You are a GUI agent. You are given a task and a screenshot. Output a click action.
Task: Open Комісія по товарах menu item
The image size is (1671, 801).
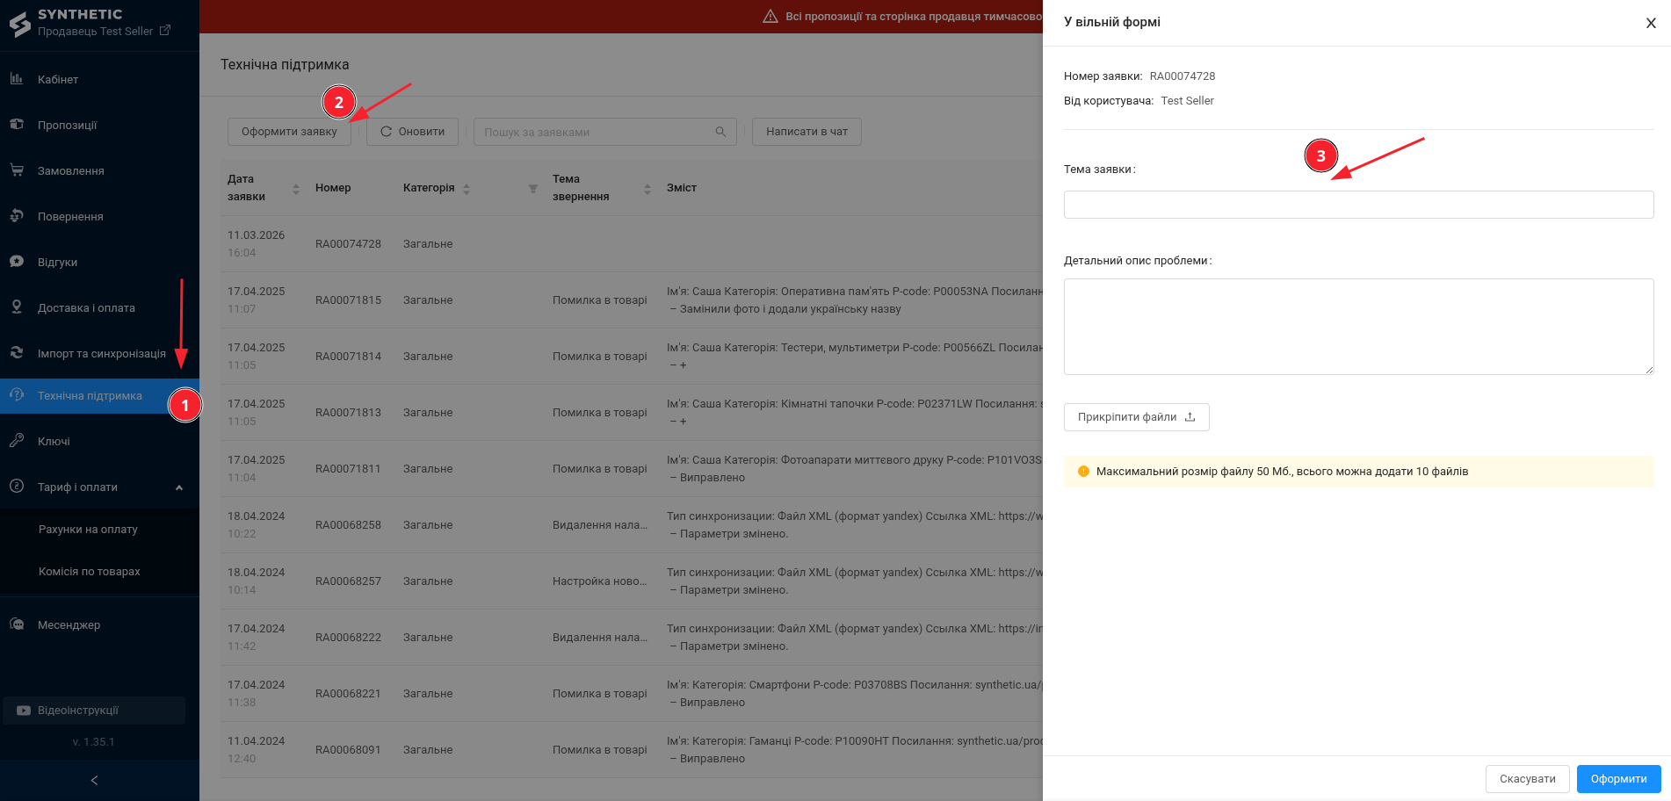click(90, 572)
